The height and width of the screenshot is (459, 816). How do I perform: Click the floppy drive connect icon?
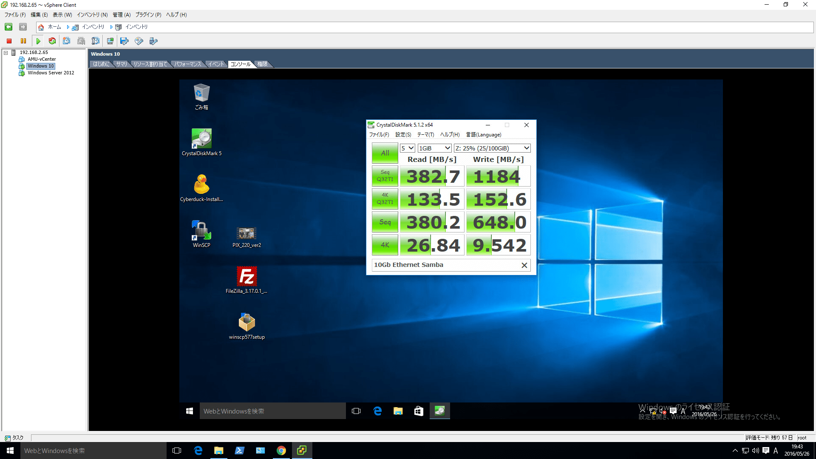point(125,41)
